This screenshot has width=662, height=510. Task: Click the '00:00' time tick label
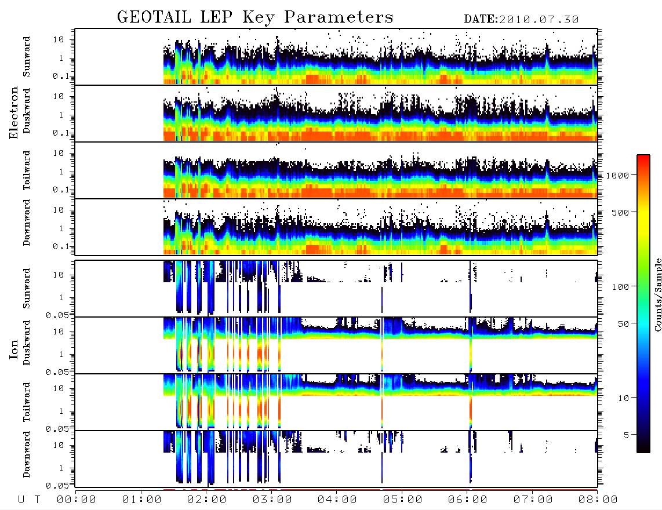(x=77, y=500)
